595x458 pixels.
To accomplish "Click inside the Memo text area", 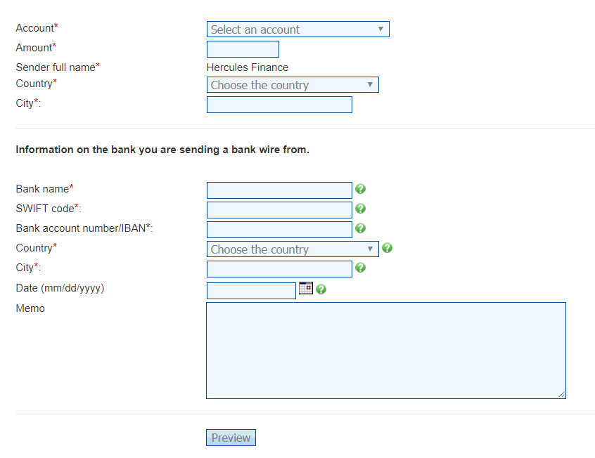I will [385, 351].
